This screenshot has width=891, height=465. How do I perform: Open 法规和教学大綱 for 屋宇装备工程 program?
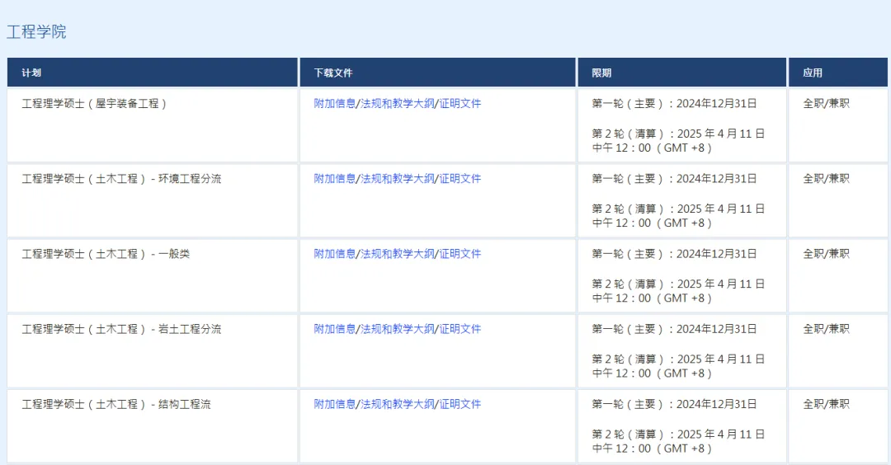398,104
